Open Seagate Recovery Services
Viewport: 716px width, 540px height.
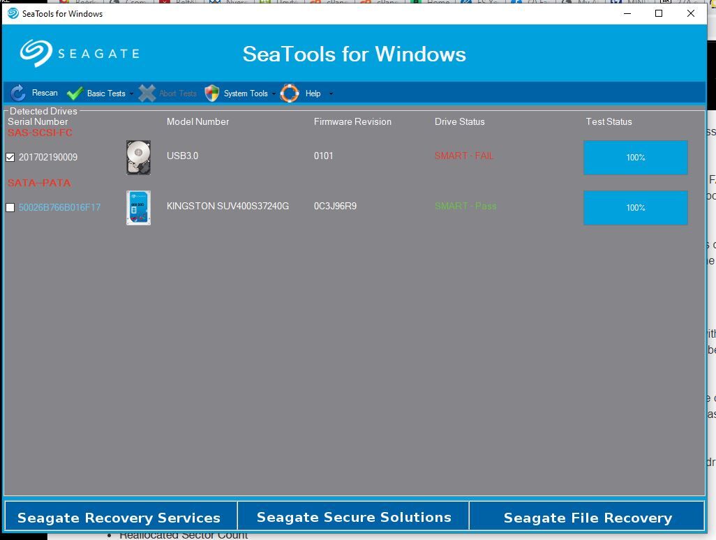click(121, 516)
